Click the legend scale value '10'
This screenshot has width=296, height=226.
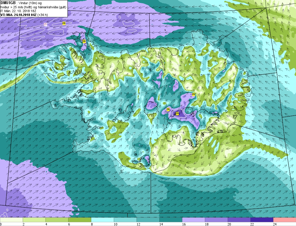point(115,224)
